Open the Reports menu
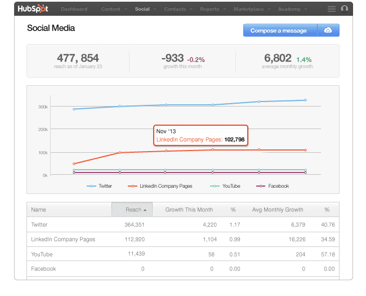366x296 pixels. coord(209,9)
